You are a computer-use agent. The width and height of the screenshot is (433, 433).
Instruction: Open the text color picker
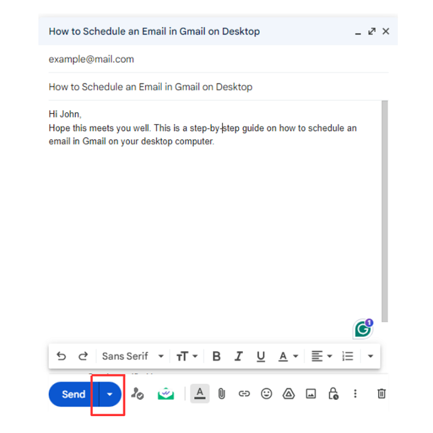pos(288,356)
